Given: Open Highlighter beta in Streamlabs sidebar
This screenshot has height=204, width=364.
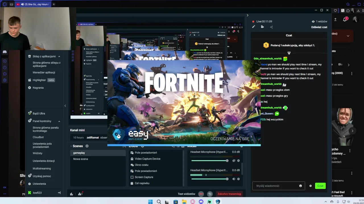Looking at the screenshot, I should (41, 80).
